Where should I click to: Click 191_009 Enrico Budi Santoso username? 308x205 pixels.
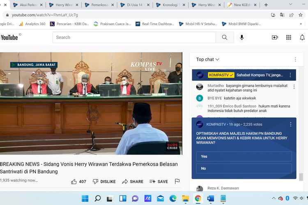tap(232, 106)
